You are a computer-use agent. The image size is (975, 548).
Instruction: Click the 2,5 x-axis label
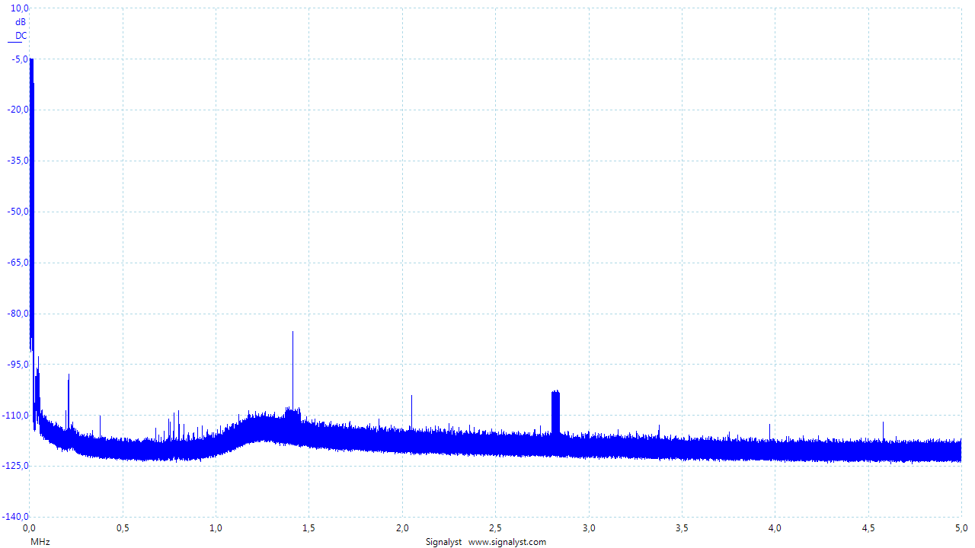click(495, 527)
